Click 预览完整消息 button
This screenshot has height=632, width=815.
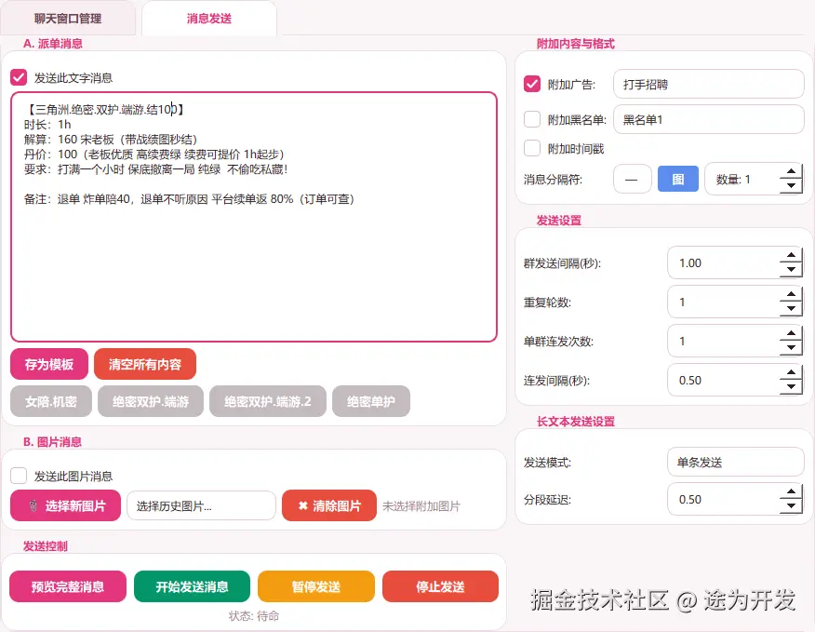pyautogui.click(x=68, y=586)
